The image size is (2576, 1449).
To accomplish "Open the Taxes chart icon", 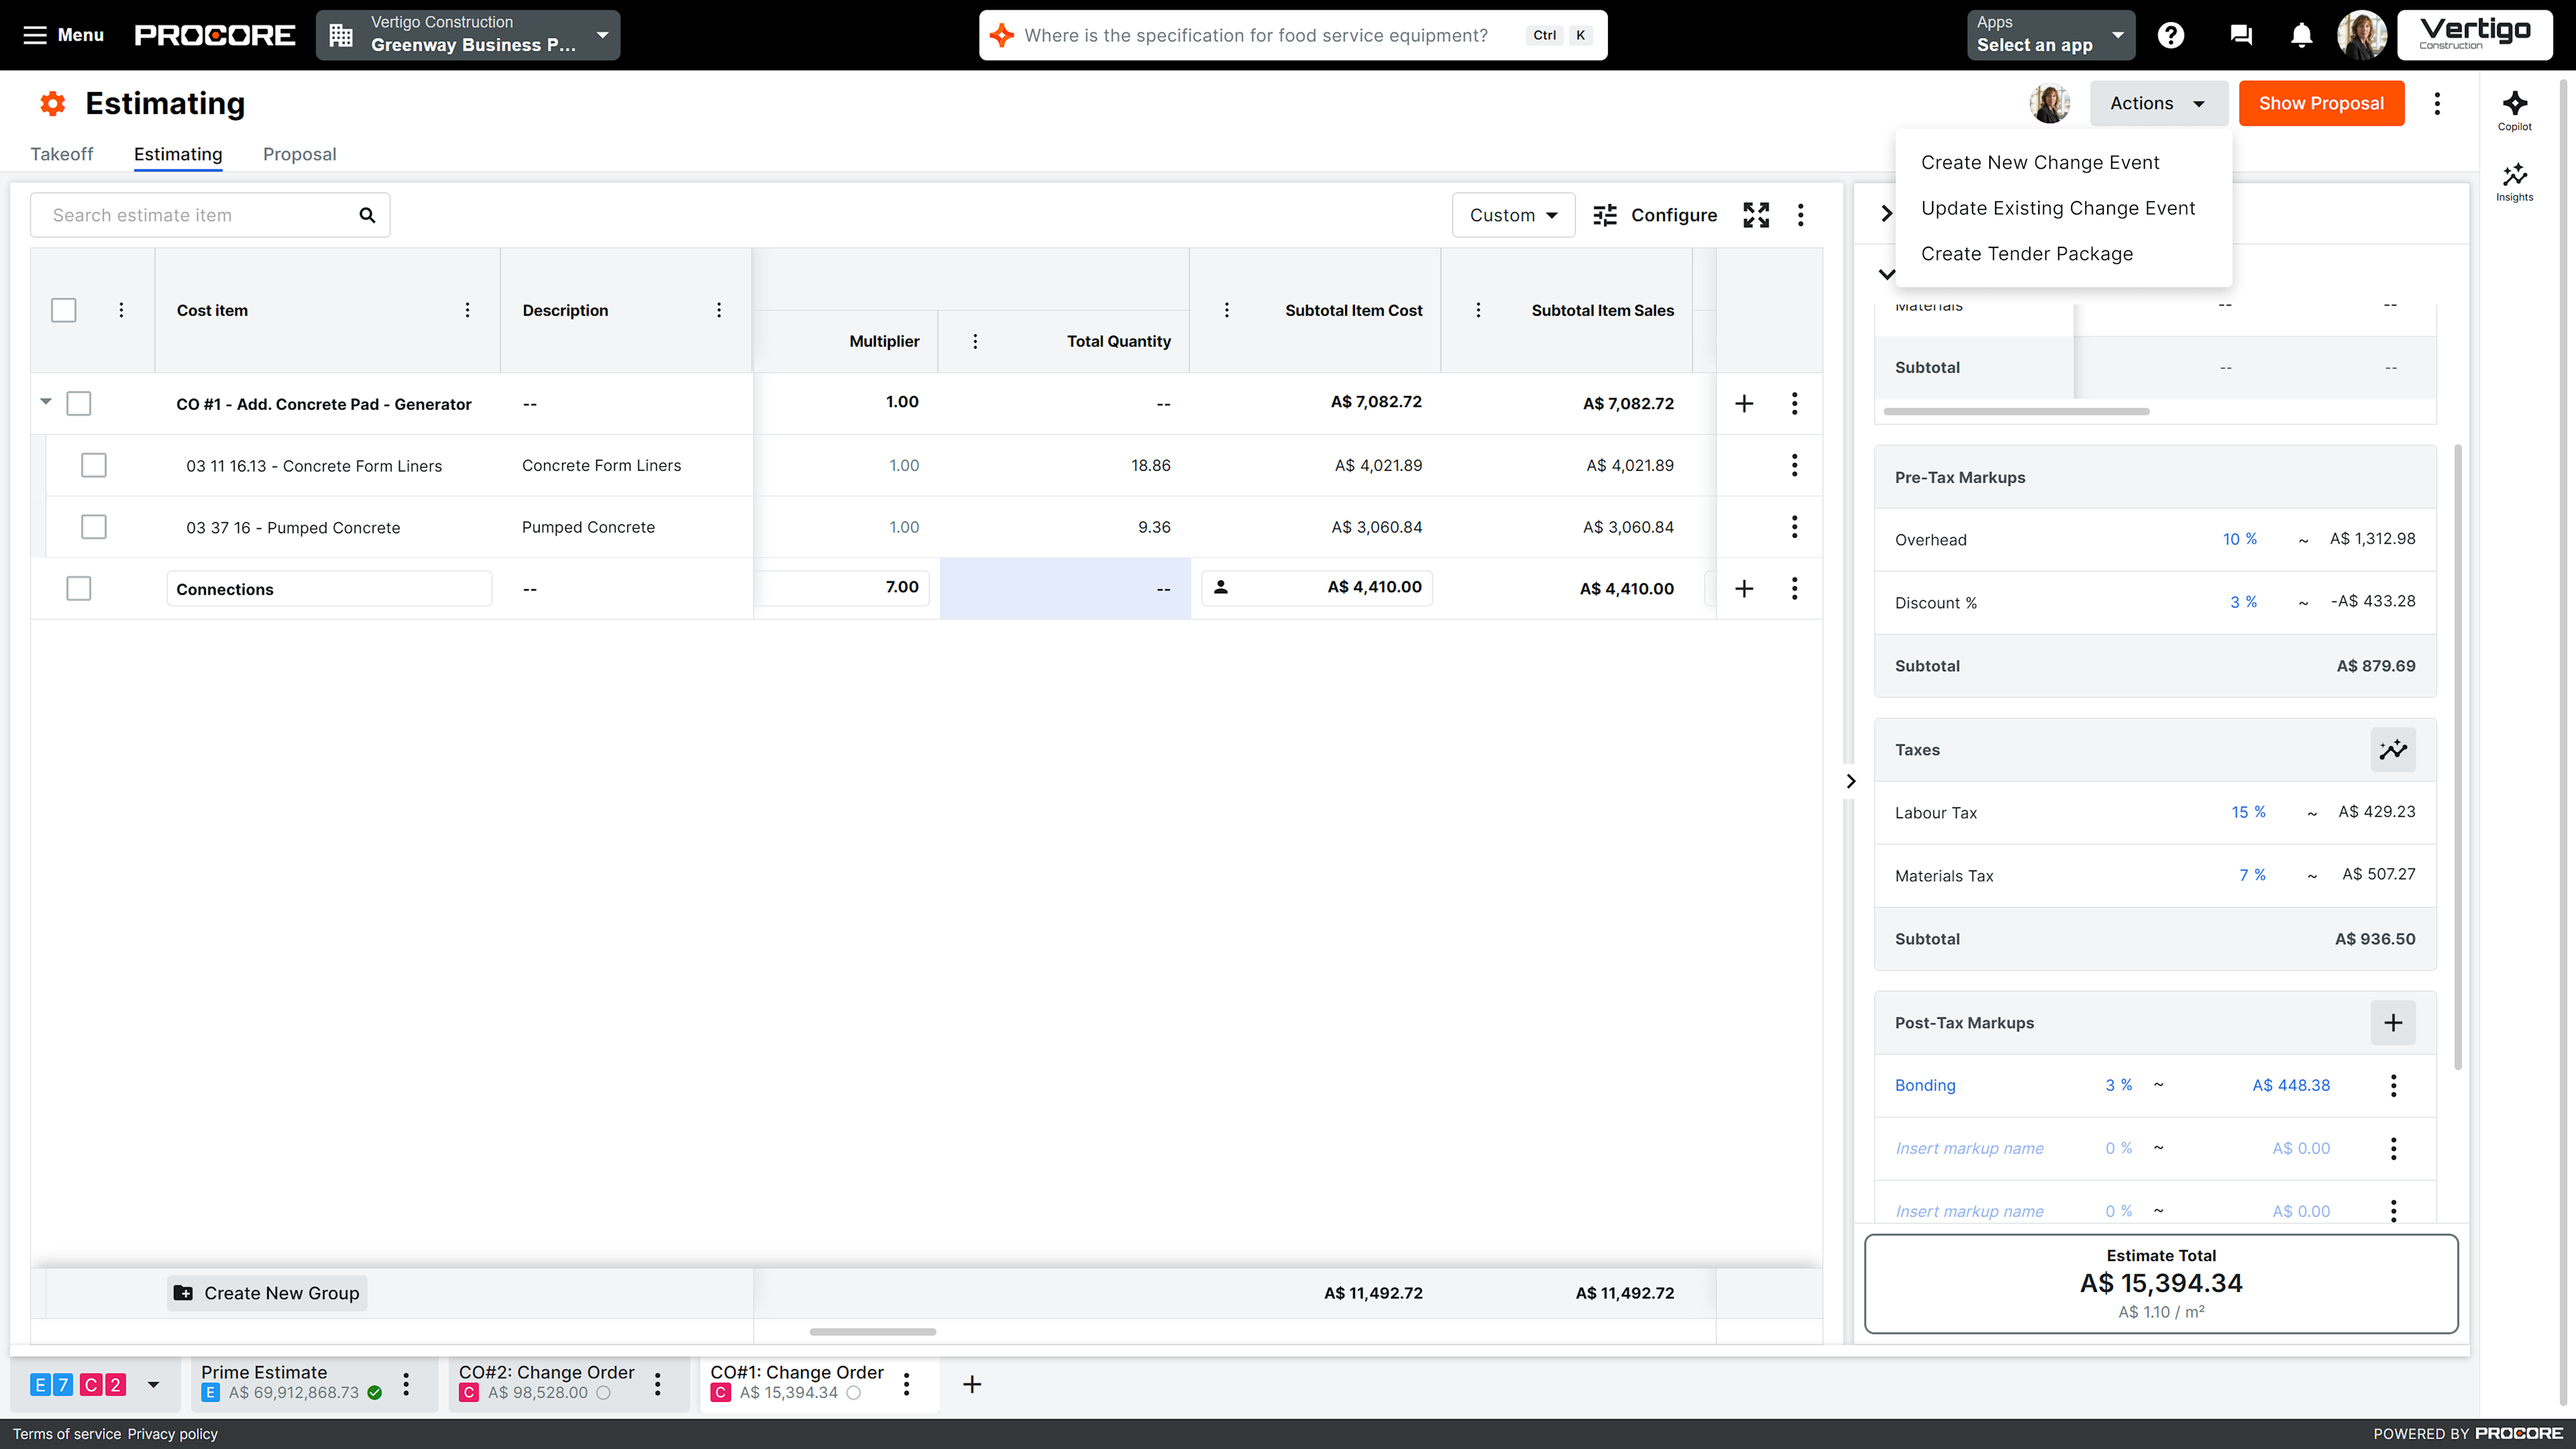I will (2393, 749).
